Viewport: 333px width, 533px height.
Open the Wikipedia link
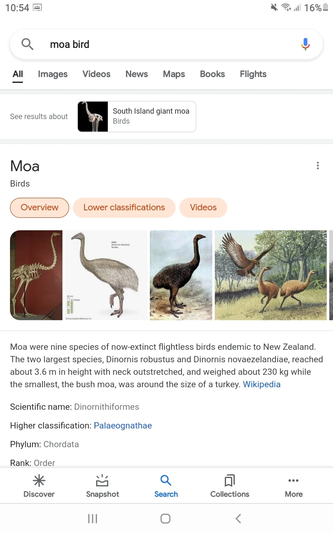pyautogui.click(x=261, y=384)
